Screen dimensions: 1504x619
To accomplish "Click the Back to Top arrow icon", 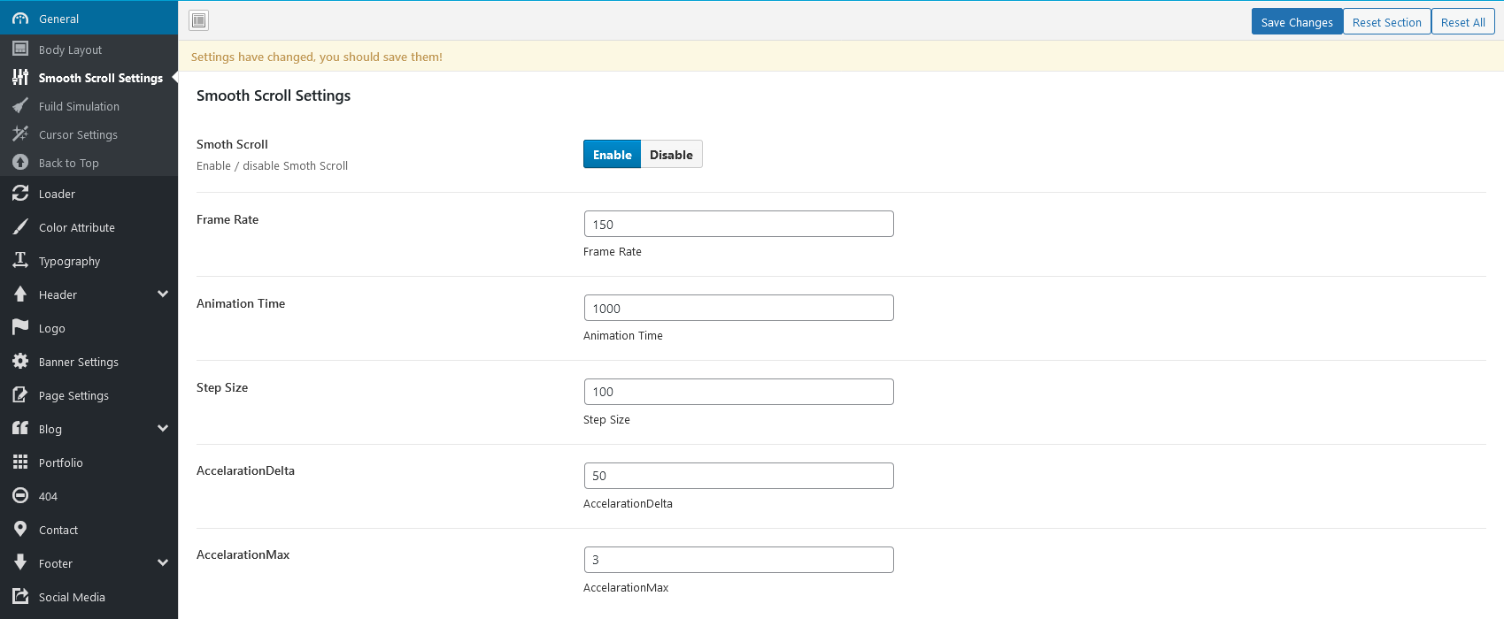I will tap(20, 162).
